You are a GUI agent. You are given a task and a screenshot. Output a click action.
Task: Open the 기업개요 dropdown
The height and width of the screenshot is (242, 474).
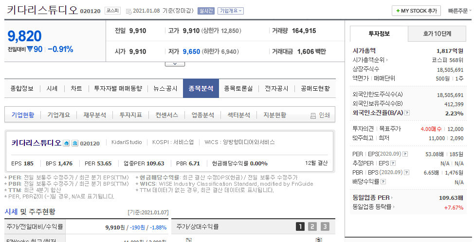coord(230,11)
